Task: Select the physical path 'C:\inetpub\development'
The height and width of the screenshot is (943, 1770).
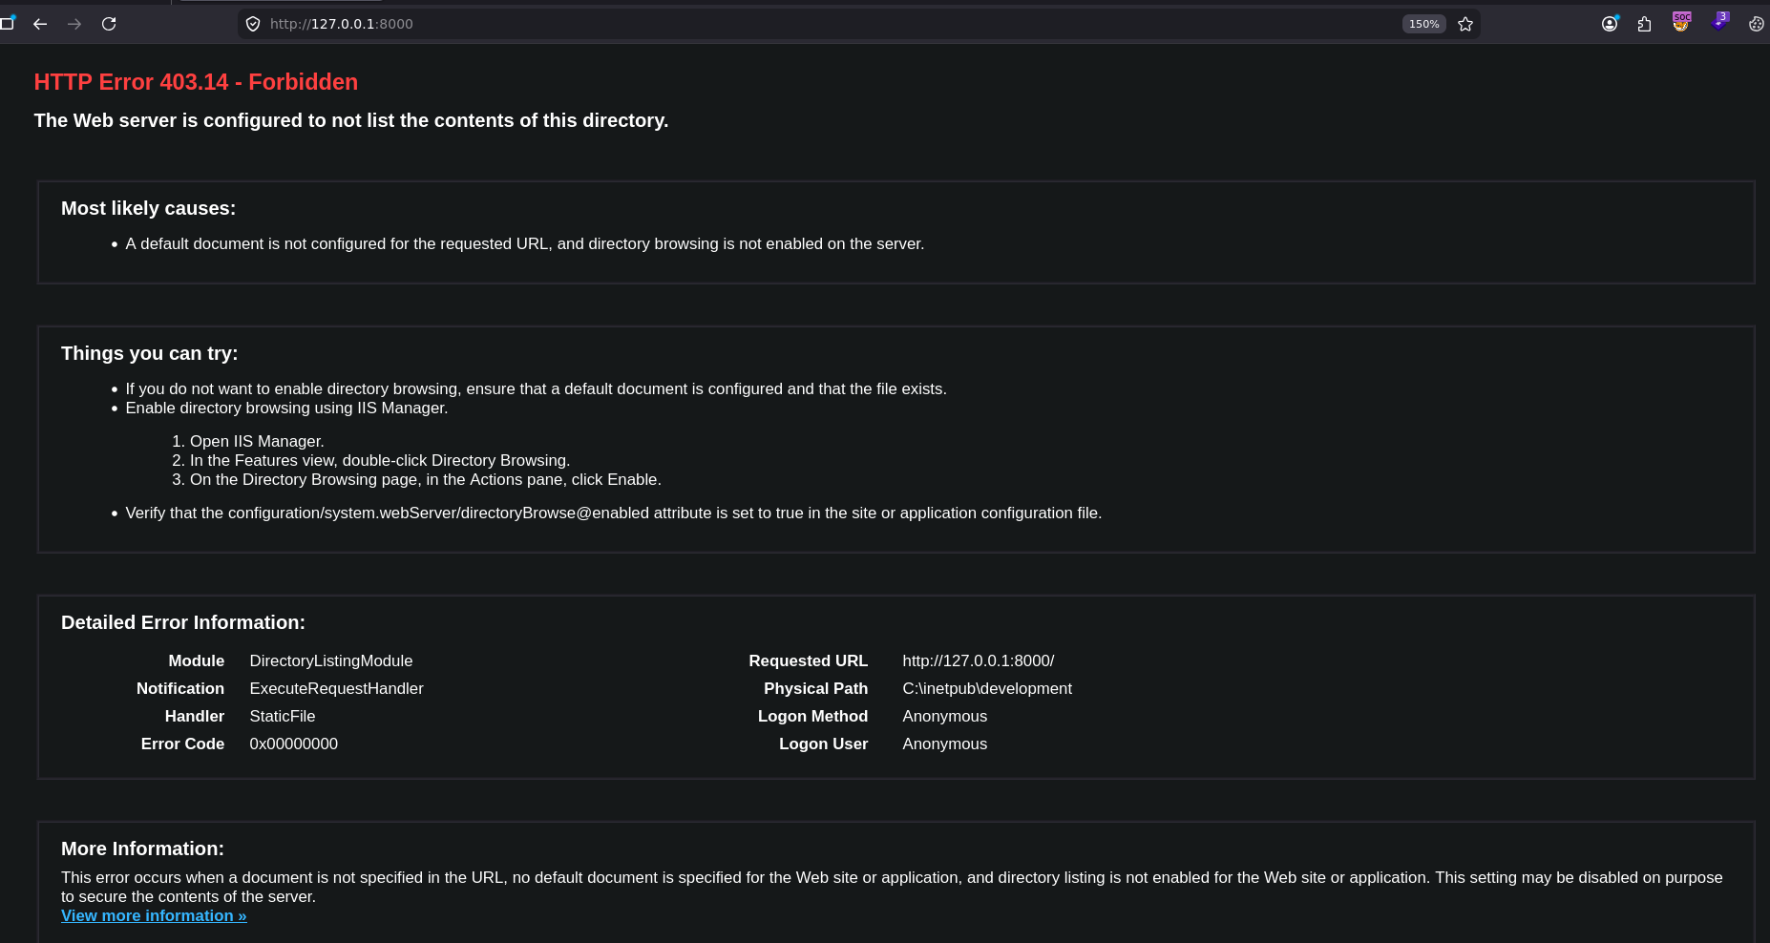Action: (987, 688)
